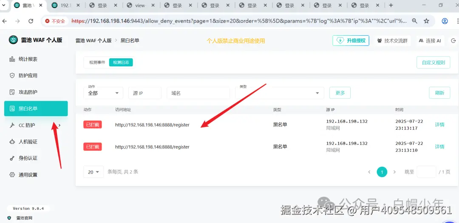Click the browser zoom magnifier icon
The image size is (459, 223).
(414, 21)
